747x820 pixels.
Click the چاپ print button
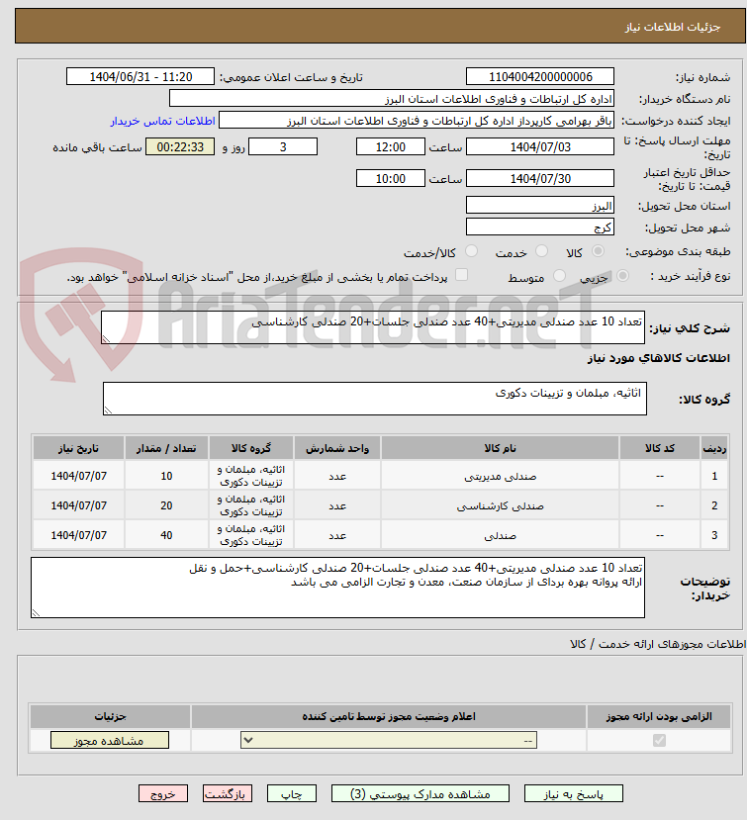(x=291, y=794)
